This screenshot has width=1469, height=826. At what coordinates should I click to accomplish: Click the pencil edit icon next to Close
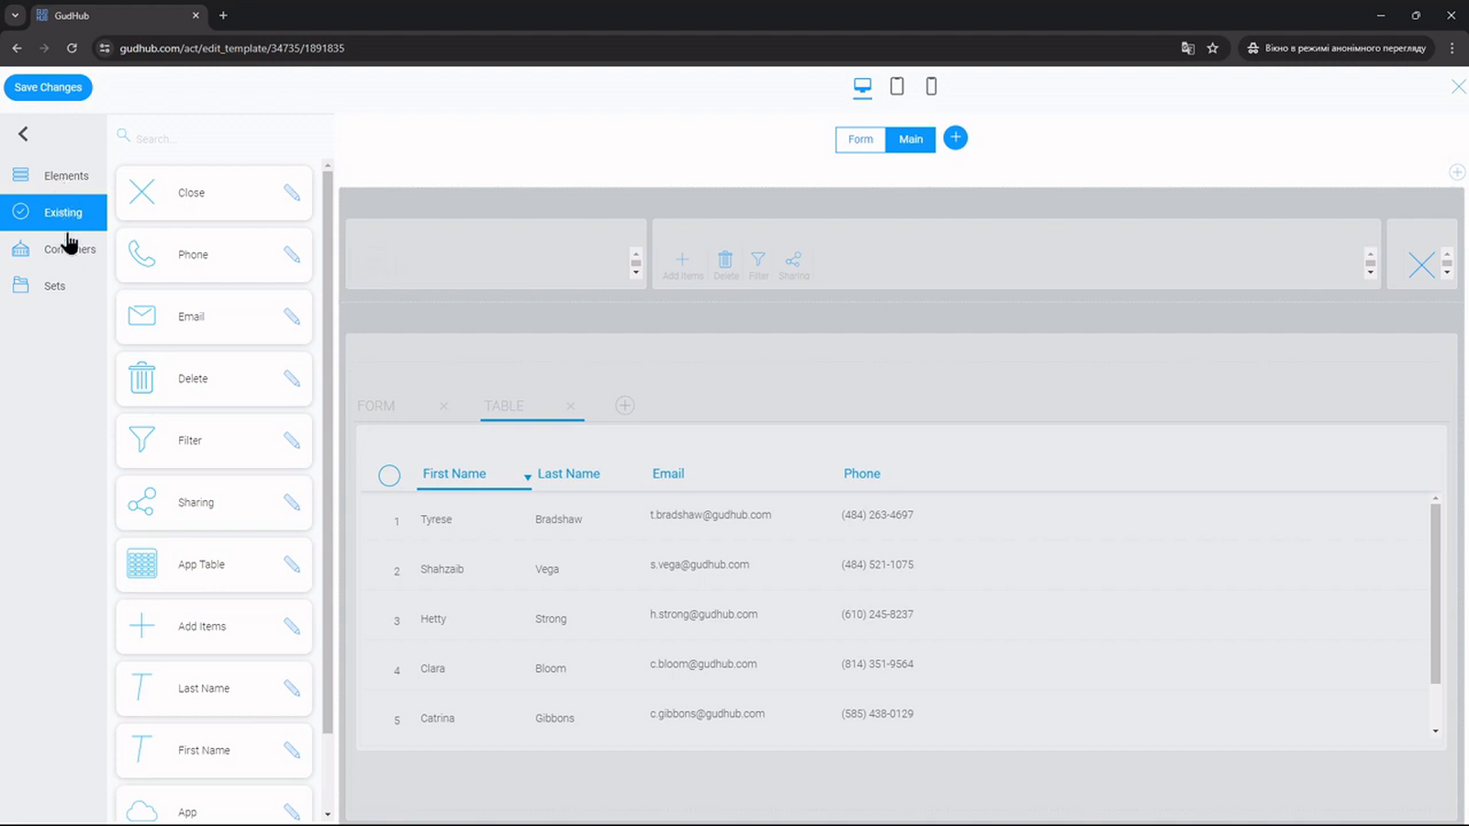pos(292,193)
